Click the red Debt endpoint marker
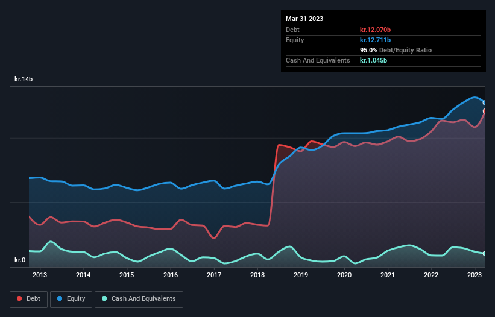Viewport: 495px width, 317px height. click(485, 111)
